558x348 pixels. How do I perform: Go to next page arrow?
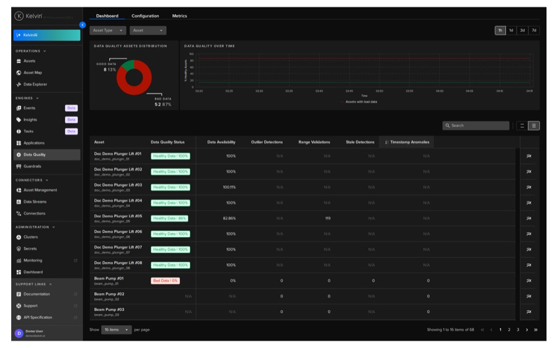coord(526,330)
